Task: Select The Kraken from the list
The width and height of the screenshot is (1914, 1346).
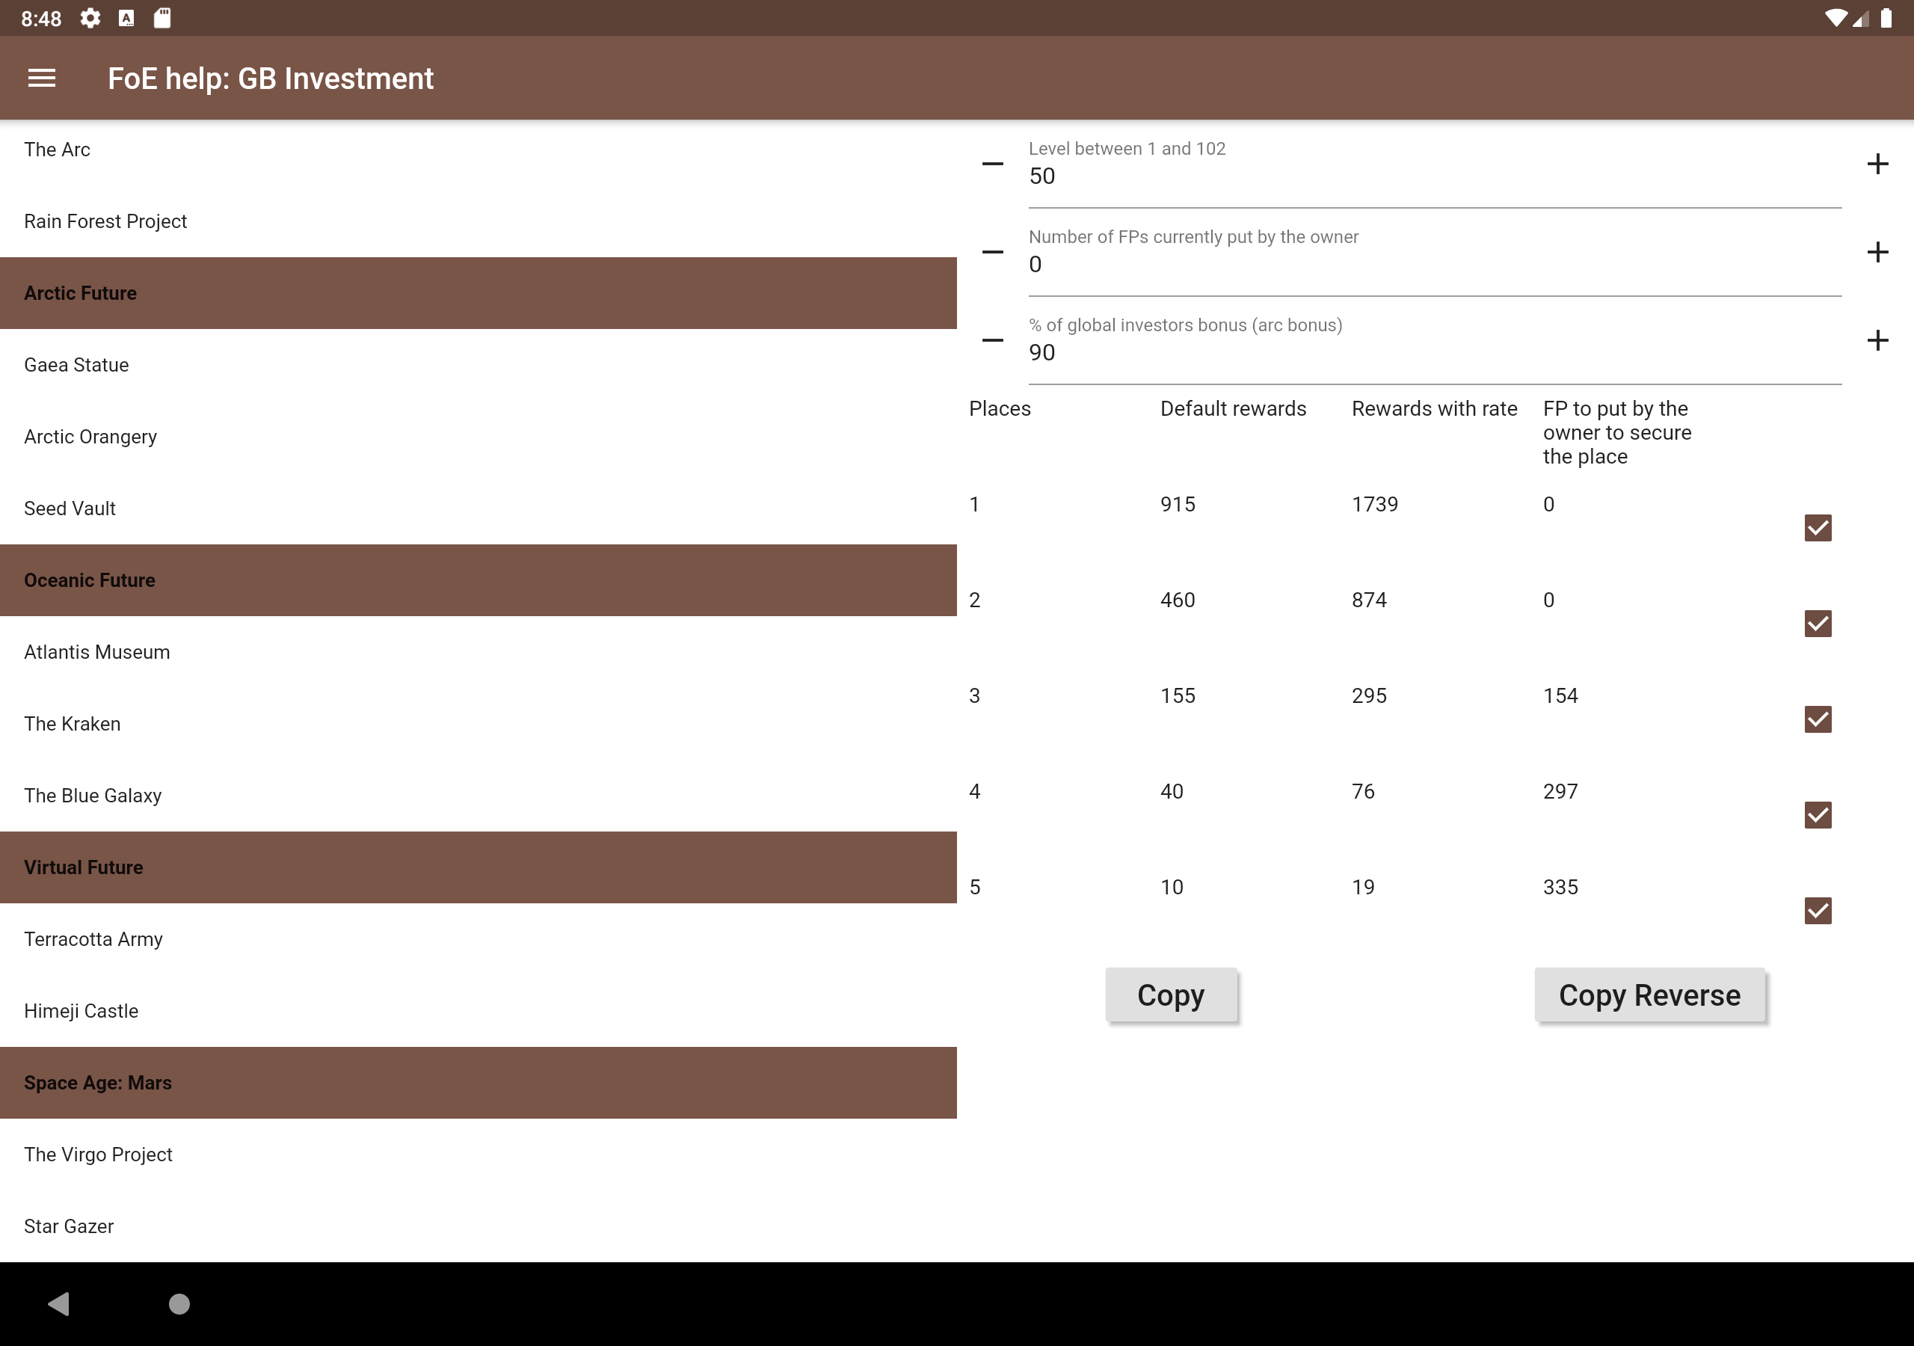Action: pos(73,724)
